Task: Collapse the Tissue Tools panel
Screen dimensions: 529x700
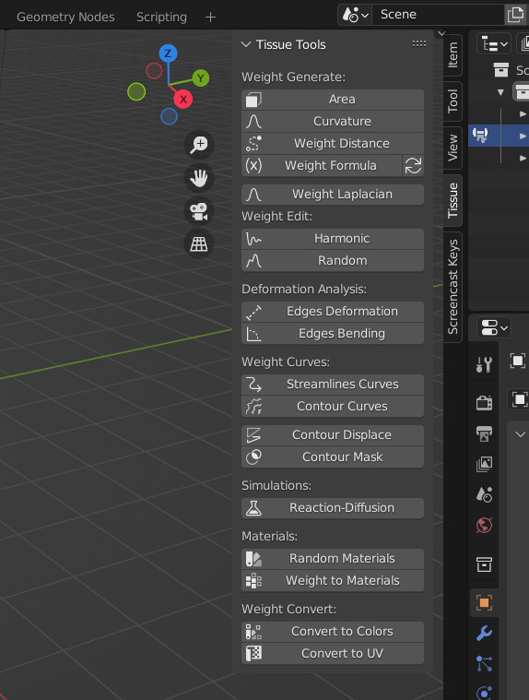Action: tap(246, 44)
